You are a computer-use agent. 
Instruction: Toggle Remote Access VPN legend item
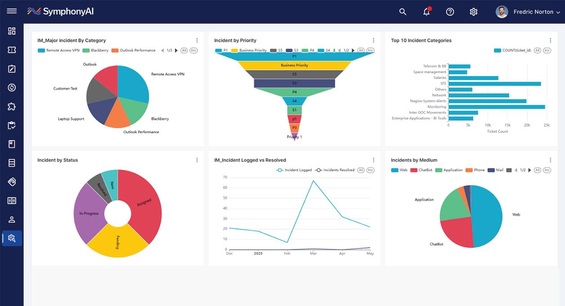58,50
